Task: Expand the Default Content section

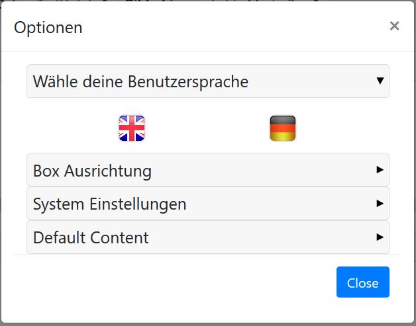Action: pyautogui.click(x=207, y=237)
